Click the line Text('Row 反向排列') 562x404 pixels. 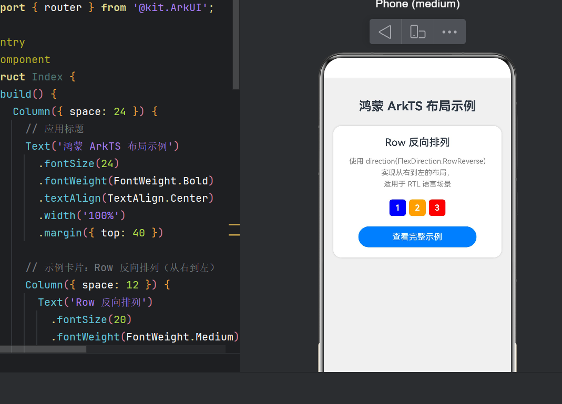[96, 302]
